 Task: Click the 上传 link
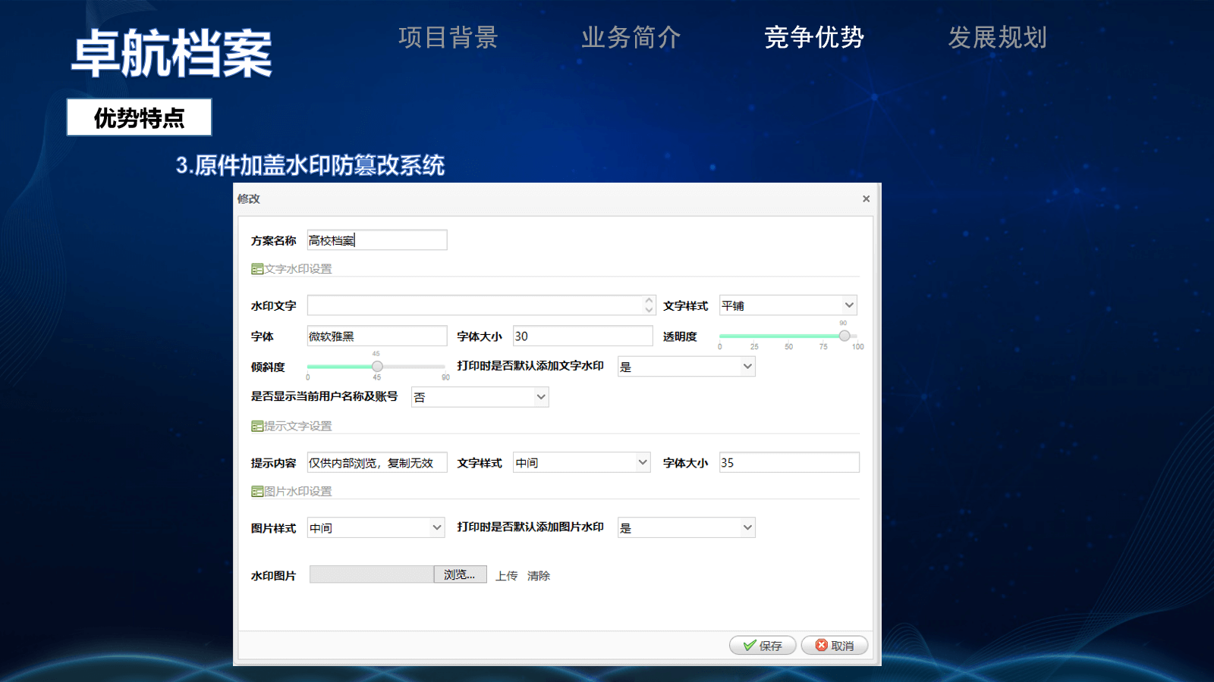(x=506, y=576)
